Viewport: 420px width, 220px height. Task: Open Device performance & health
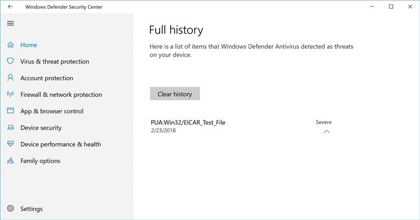click(x=60, y=144)
